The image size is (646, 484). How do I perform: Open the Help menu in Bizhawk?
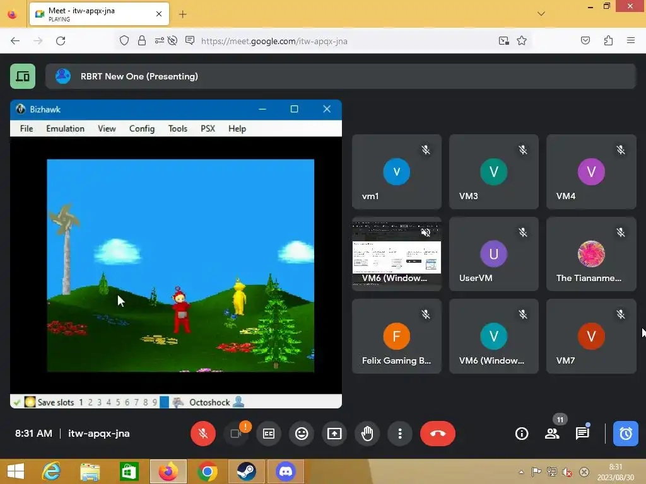(237, 129)
